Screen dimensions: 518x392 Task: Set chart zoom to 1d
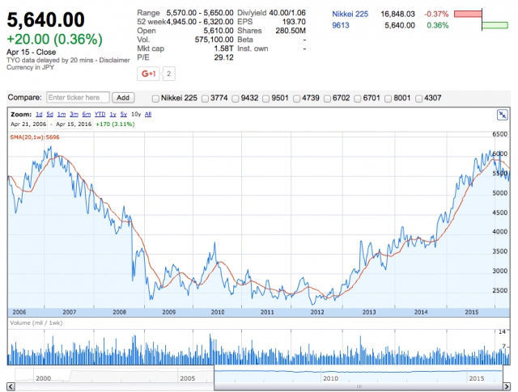click(x=39, y=114)
